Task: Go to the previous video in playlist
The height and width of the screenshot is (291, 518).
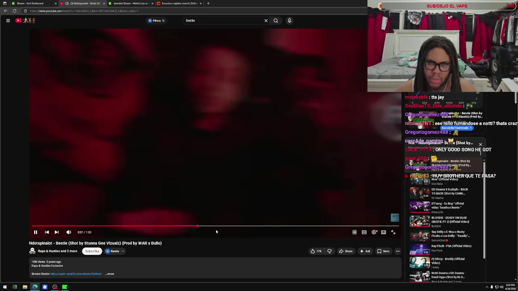Action: (47, 232)
